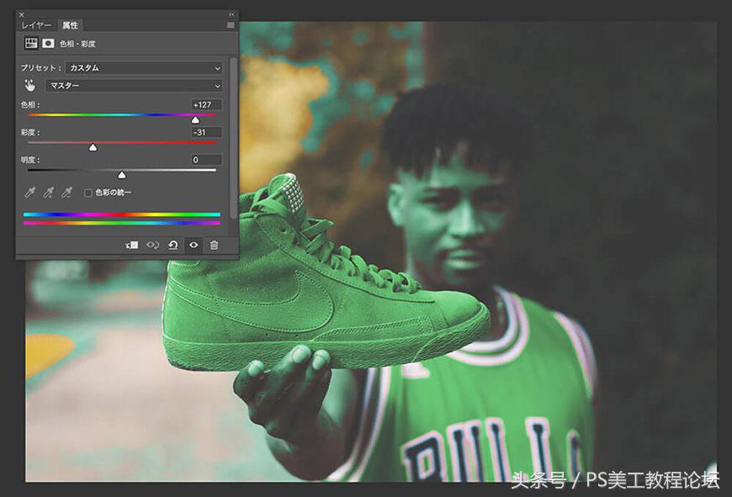Select the add-to-sample eyedropper
Screen dimensions: 732x497
click(49, 193)
